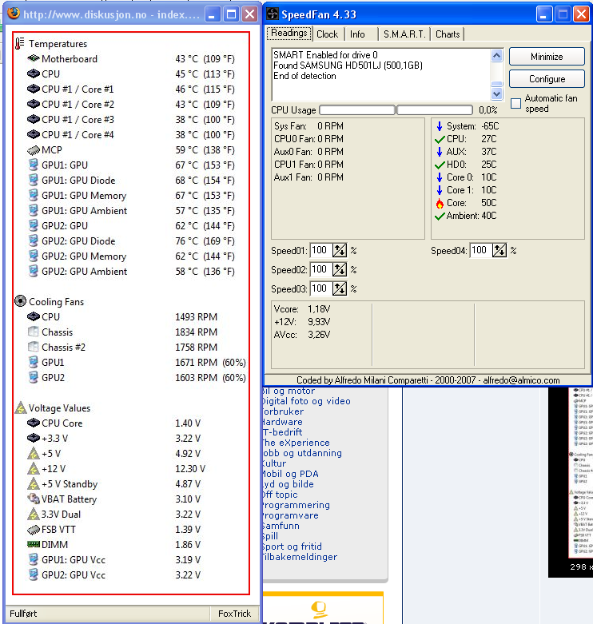Viewport: 593px width, 624px height.
Task: Click the Cooling Fans section icon
Action: pyautogui.click(x=20, y=301)
